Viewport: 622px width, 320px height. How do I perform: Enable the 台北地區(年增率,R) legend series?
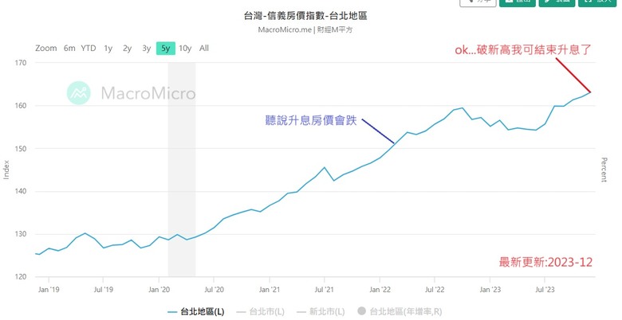coord(400,312)
